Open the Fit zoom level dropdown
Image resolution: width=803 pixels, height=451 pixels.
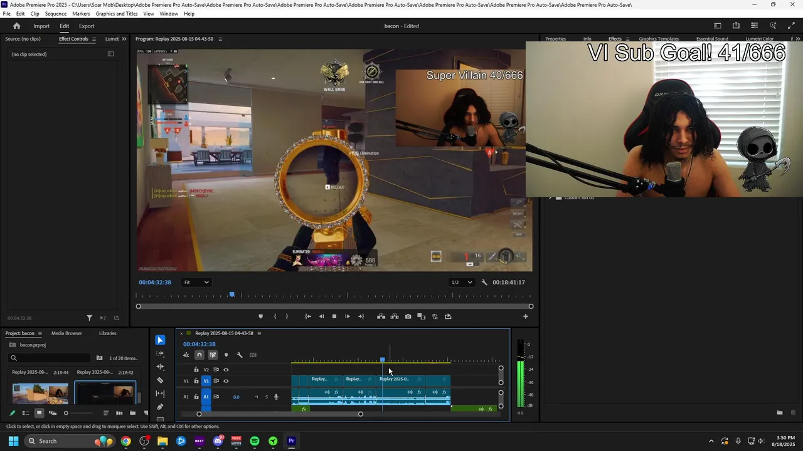[x=196, y=283]
